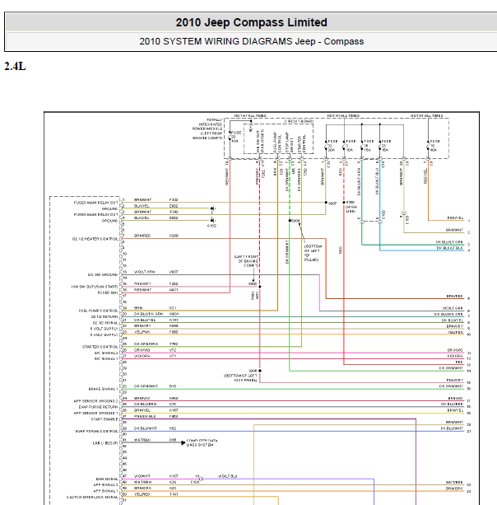Click the 'DK BLU/LT GRN' wire label at output 3
Screen dimensions: 497x505
point(449,242)
